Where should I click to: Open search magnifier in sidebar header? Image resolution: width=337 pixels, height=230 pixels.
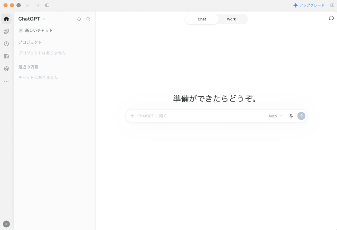pos(88,19)
